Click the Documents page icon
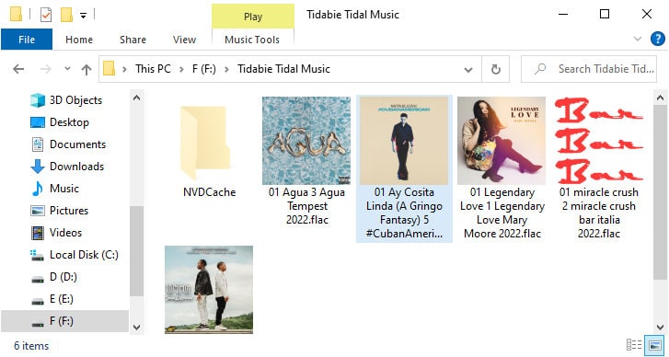Screen dimensions: 669x357 coord(38,144)
